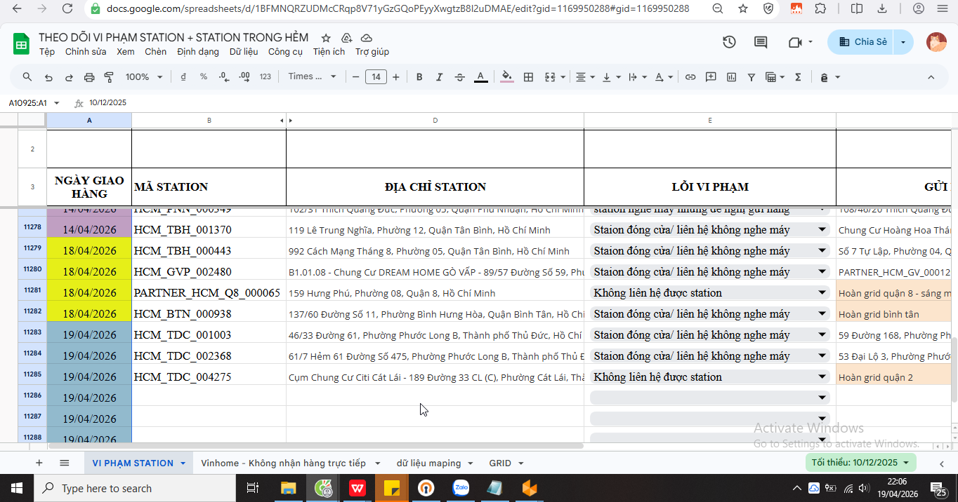
Task: Open the Dữ liệu menu
Action: coord(244,52)
